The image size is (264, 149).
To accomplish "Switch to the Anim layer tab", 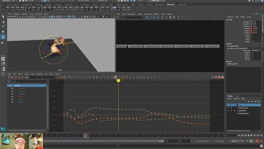I will [238, 96].
